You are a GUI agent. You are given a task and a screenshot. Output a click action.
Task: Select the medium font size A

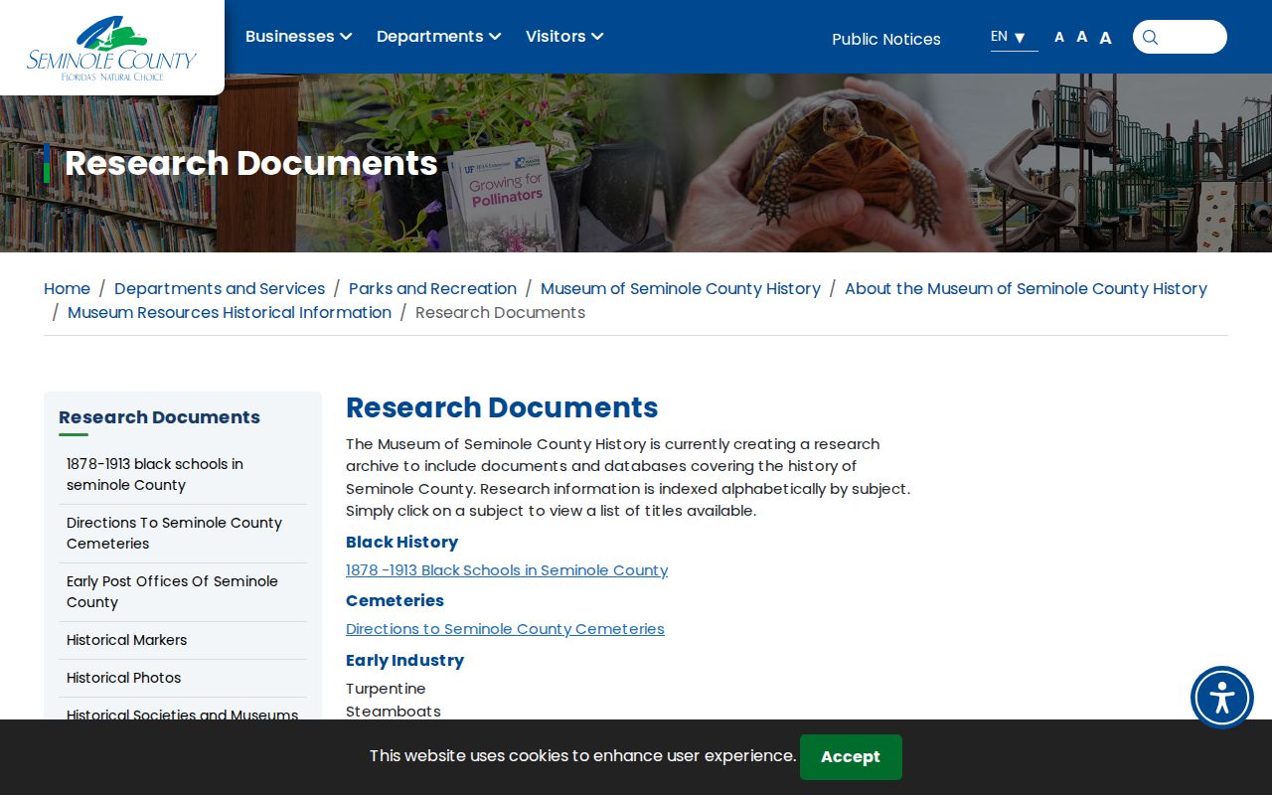pyautogui.click(x=1081, y=37)
